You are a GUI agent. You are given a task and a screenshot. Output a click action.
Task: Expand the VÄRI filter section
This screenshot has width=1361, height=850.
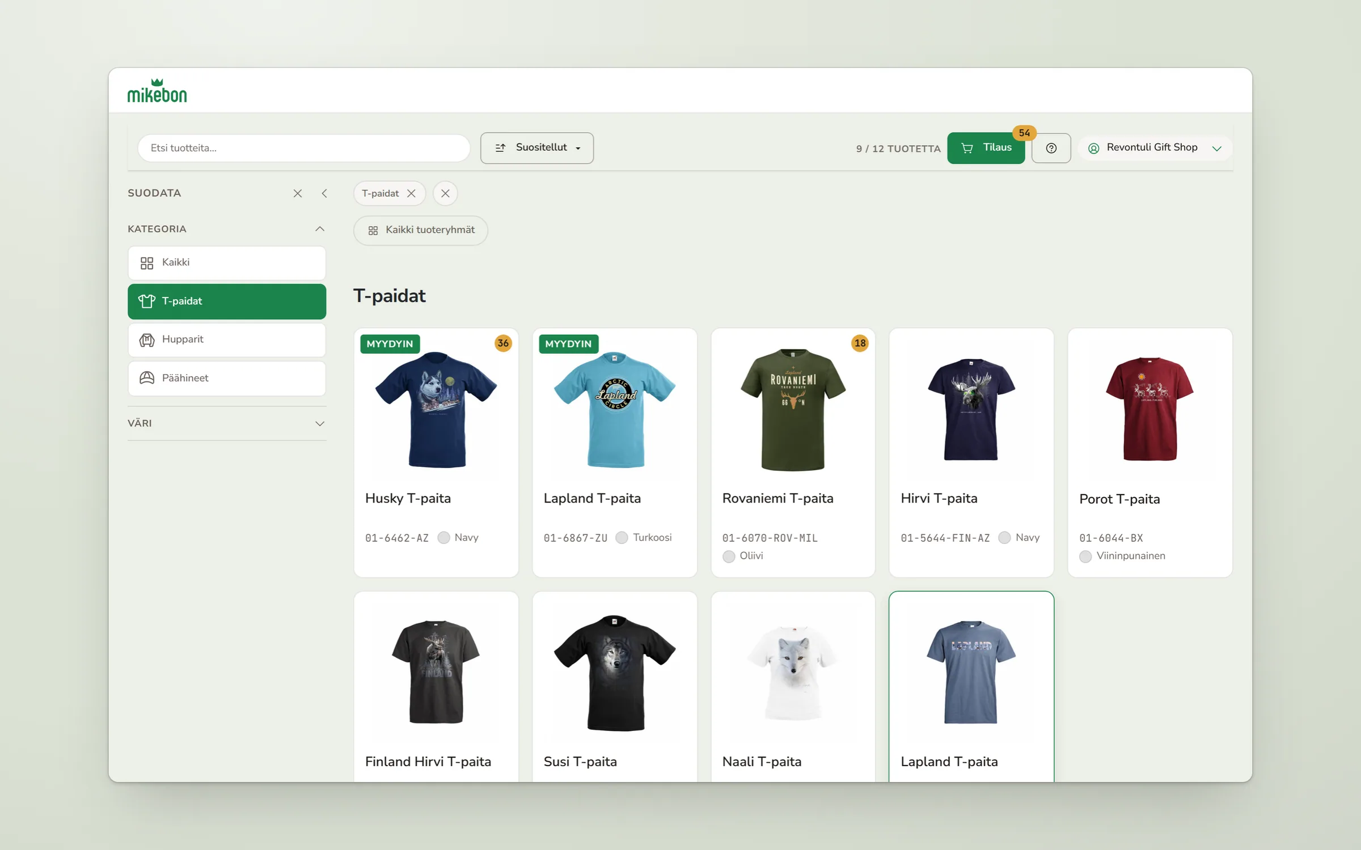227,423
